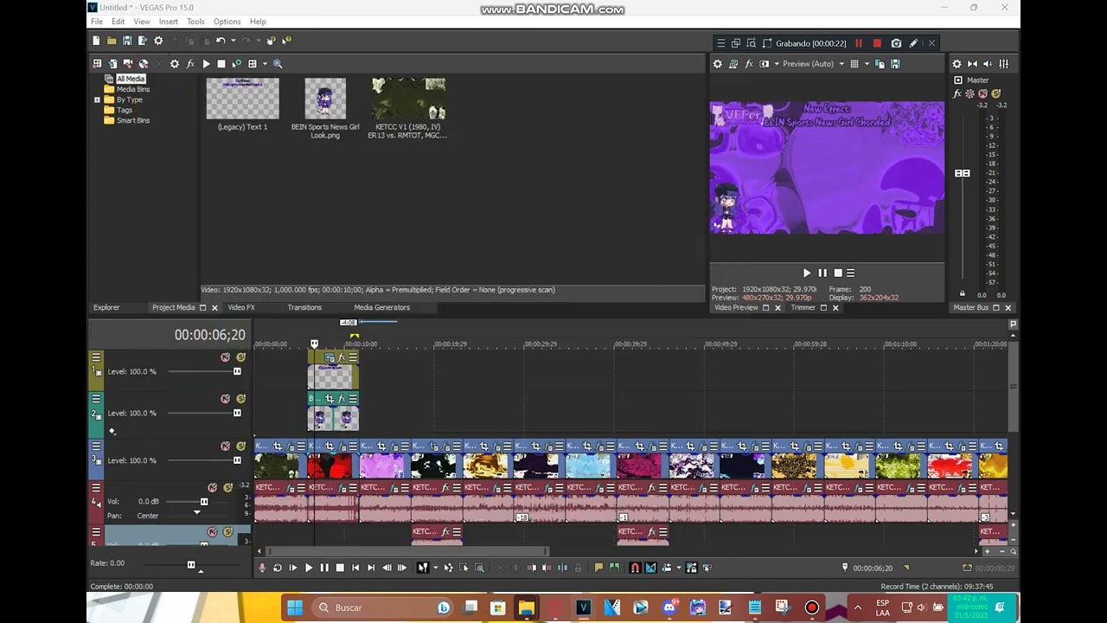Image resolution: width=1107 pixels, height=623 pixels.
Task: Stop preview in Project Media toolbar
Action: (x=221, y=64)
